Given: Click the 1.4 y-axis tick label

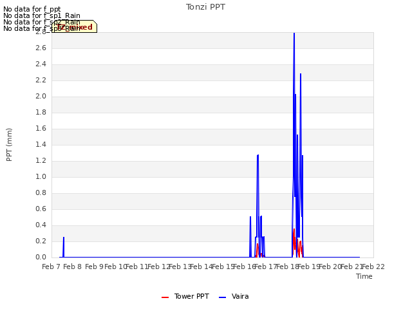Looking at the screenshot, I should (41, 144).
